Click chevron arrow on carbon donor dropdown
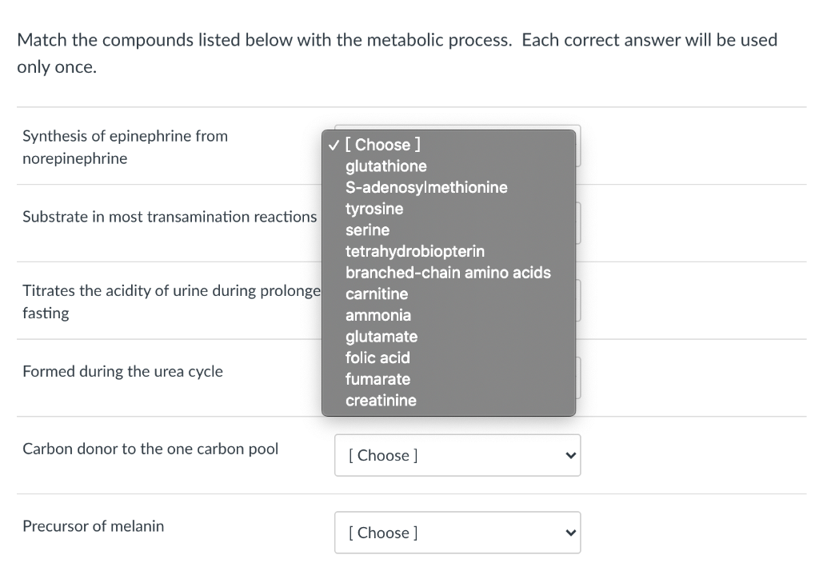This screenshot has height=583, width=819. [x=570, y=456]
